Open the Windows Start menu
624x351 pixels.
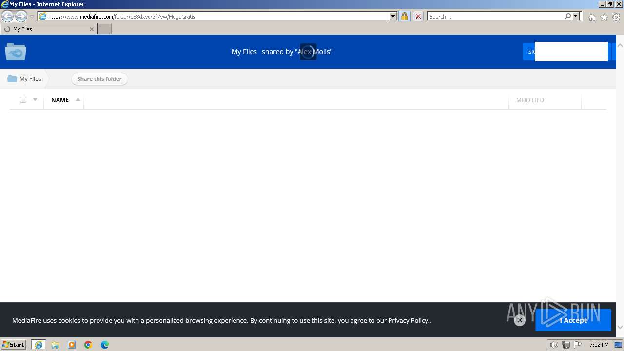14,345
